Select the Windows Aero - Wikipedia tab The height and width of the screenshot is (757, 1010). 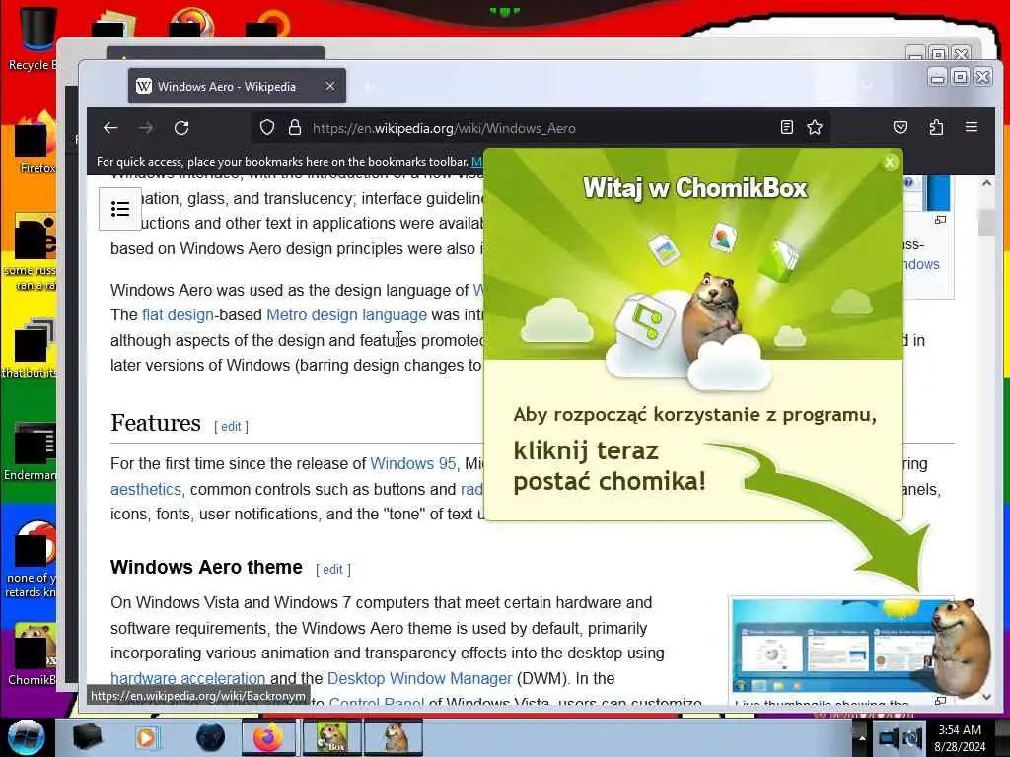point(237,86)
